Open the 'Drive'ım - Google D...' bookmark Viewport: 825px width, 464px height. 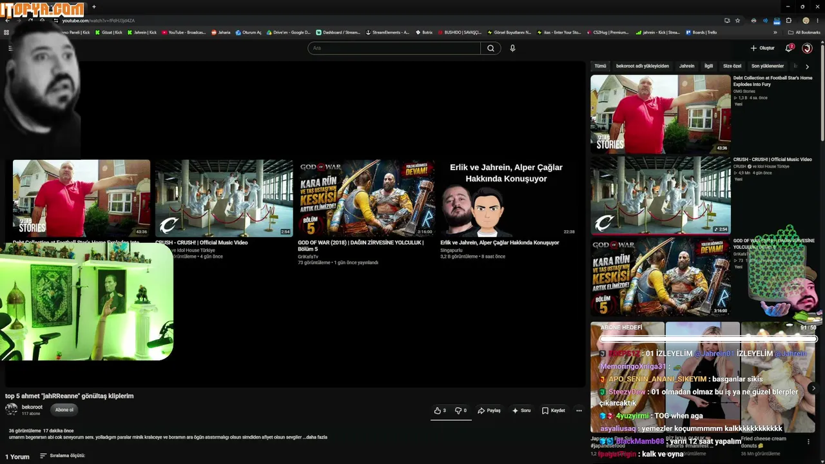pos(288,32)
